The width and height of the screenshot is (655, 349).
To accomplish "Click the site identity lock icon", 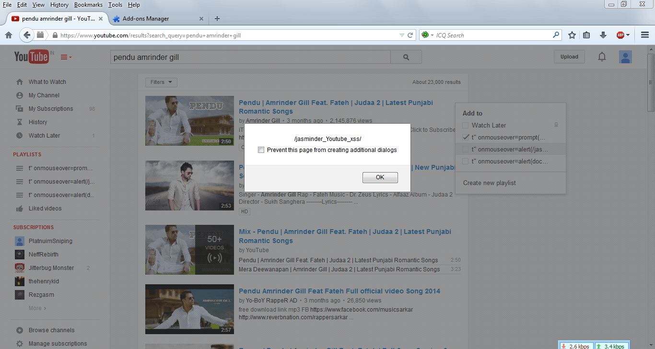I will (x=55, y=35).
